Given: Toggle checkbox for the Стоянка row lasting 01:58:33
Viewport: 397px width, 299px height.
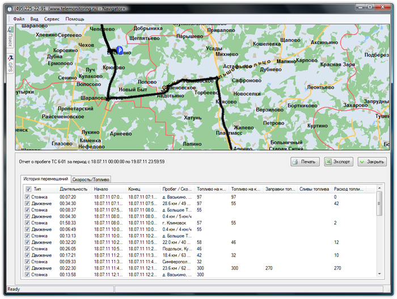Looking at the screenshot, I should [27, 223].
